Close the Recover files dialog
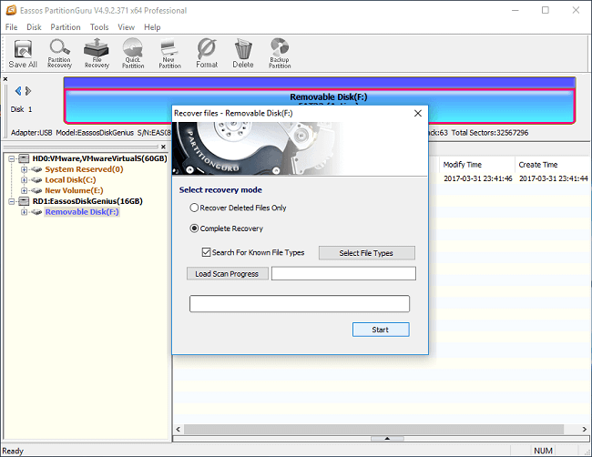 (x=417, y=113)
